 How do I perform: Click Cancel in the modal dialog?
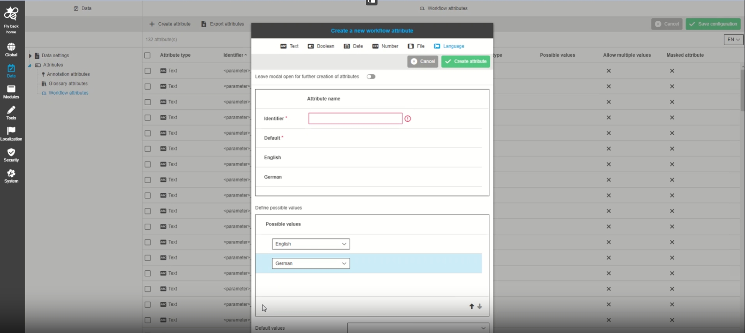pyautogui.click(x=423, y=61)
